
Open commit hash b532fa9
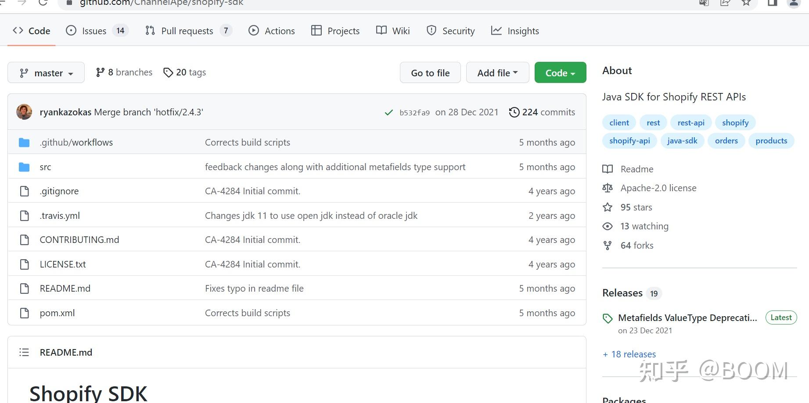pos(414,113)
